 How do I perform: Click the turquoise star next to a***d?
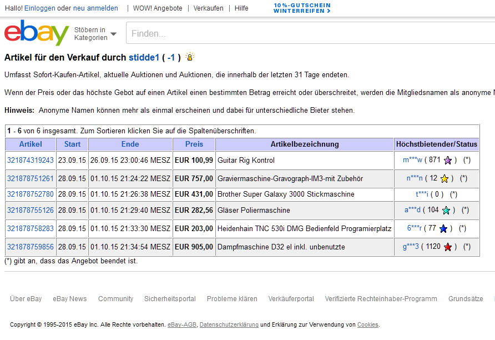[446, 211]
